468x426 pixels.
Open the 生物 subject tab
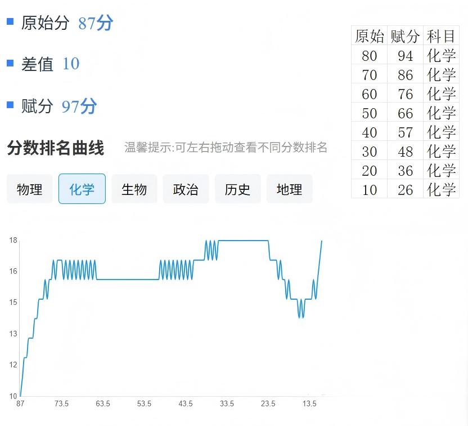[134, 189]
